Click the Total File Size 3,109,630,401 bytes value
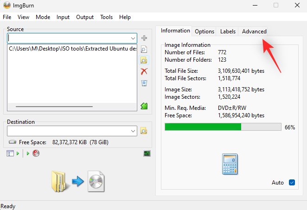The image size is (307, 210). (241, 71)
